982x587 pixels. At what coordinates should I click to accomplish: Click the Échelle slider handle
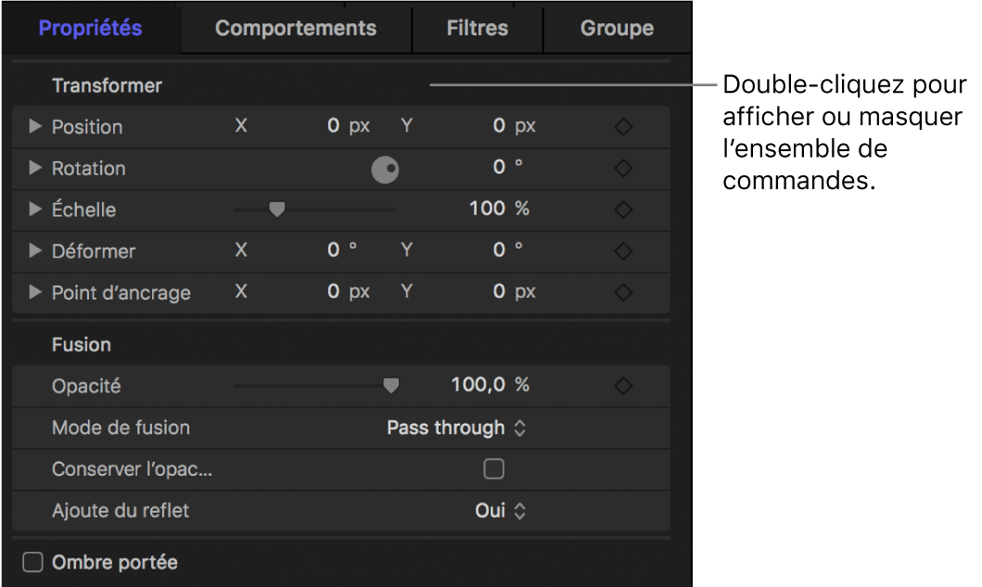pos(276,210)
